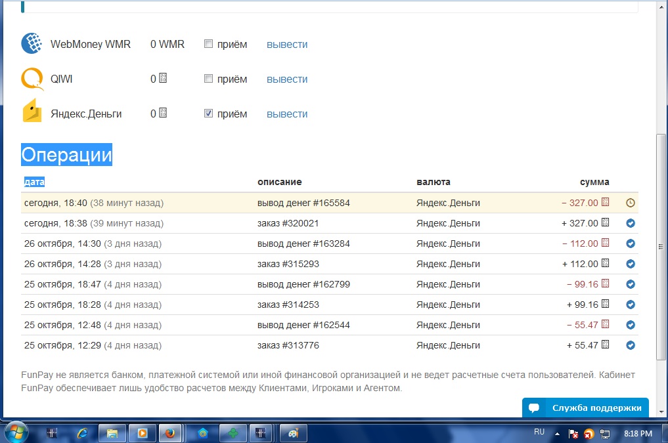The height and width of the screenshot is (443, 668).
Task: Click the network tray icon
Action: (x=604, y=434)
